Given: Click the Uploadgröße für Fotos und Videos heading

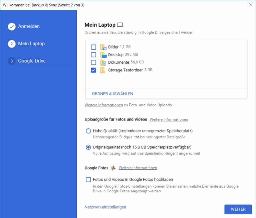Looking at the screenshot, I should (116, 119).
